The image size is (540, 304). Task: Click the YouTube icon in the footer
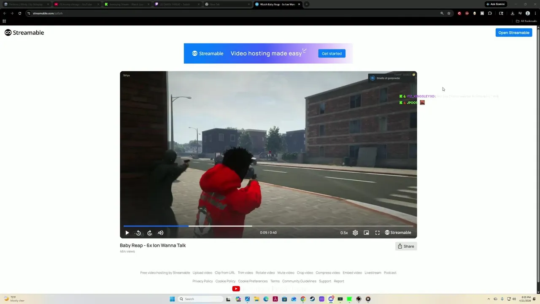pyautogui.click(x=236, y=289)
